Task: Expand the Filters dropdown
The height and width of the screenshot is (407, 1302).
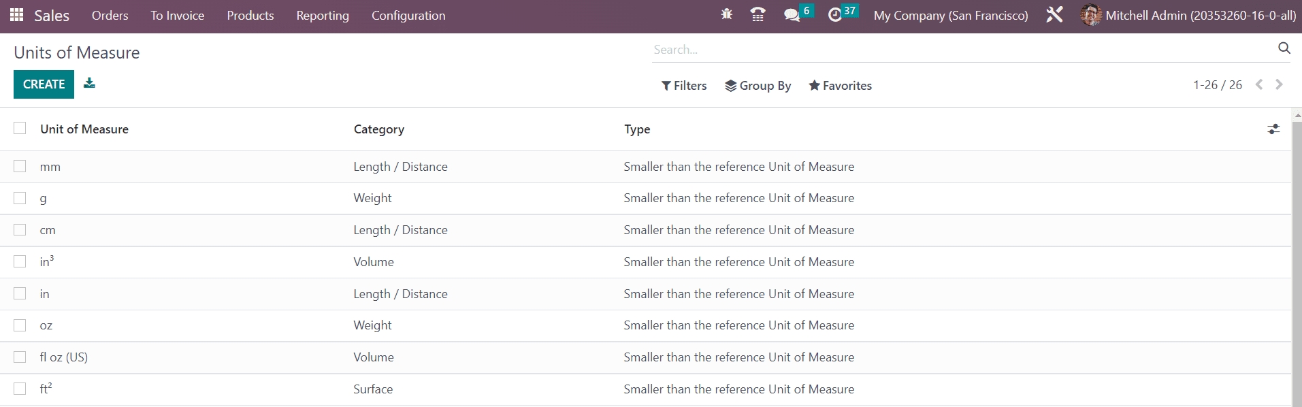Action: [x=684, y=86]
